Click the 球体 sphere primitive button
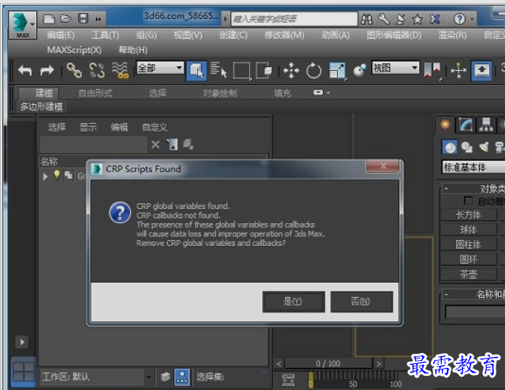505x390 pixels. 468,229
